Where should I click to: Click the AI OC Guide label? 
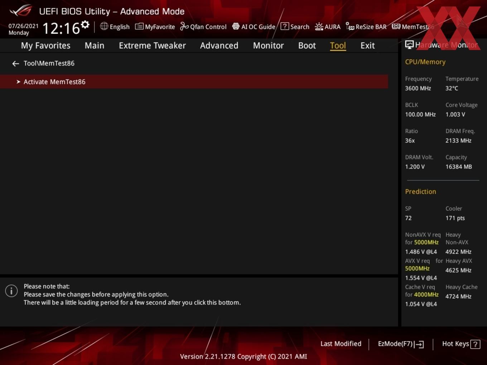(x=258, y=27)
